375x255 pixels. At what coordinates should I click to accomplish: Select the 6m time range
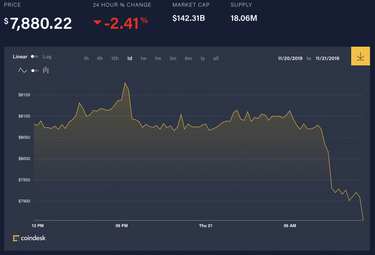pos(188,58)
